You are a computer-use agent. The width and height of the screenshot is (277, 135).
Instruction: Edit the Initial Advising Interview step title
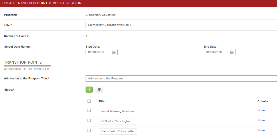click(x=118, y=111)
